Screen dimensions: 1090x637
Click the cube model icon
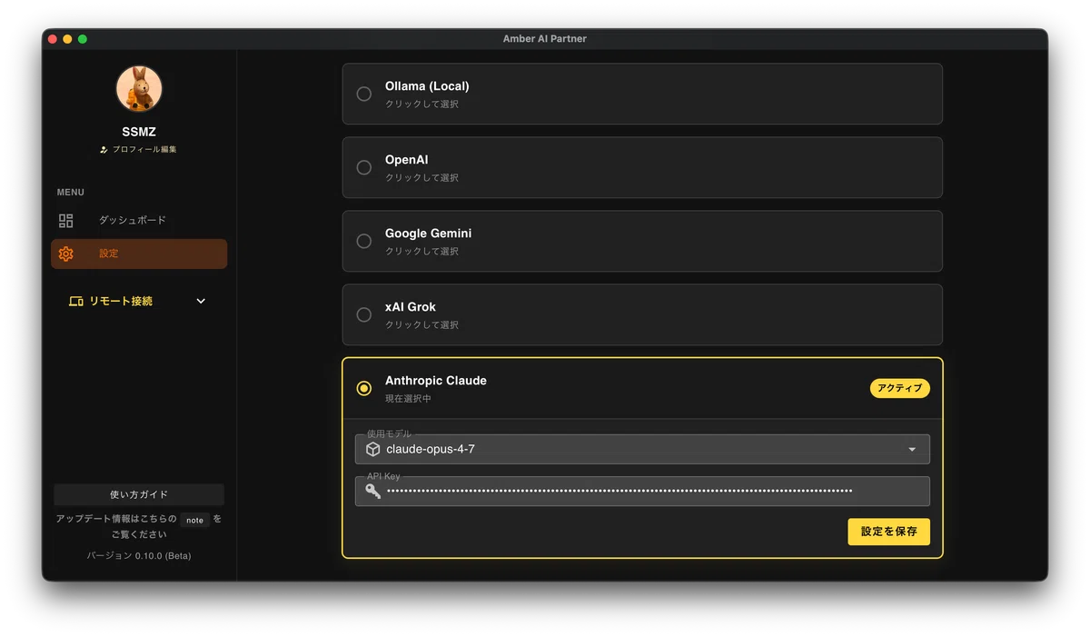click(x=372, y=449)
